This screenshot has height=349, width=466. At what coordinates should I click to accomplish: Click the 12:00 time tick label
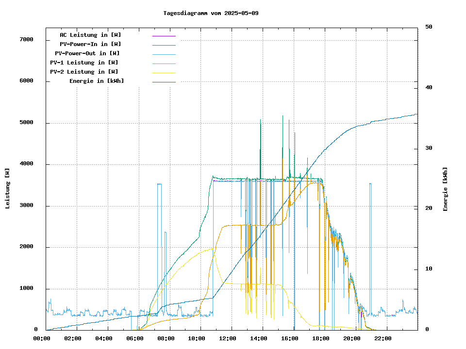(x=228, y=338)
